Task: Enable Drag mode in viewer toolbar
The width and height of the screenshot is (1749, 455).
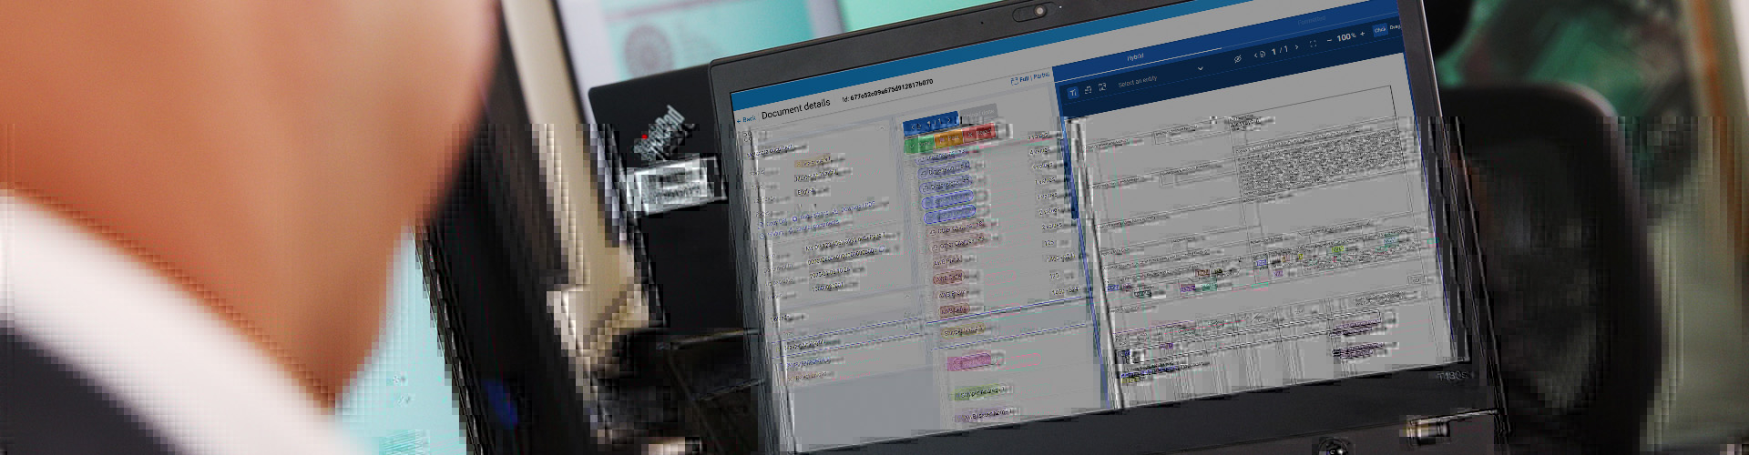Action: click(1394, 27)
